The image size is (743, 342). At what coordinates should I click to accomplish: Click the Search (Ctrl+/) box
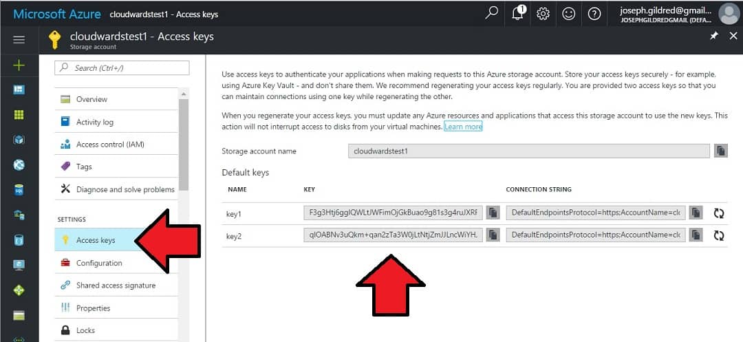pos(122,67)
